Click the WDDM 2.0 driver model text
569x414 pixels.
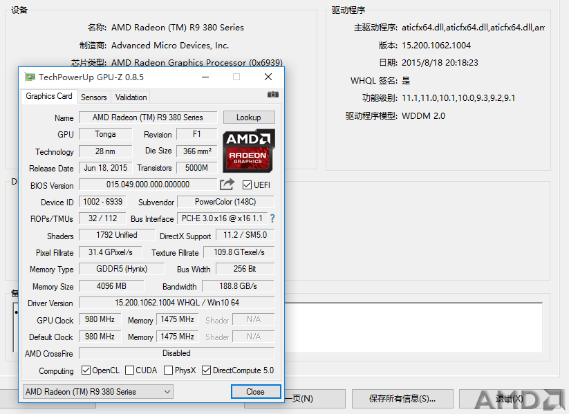(x=424, y=116)
